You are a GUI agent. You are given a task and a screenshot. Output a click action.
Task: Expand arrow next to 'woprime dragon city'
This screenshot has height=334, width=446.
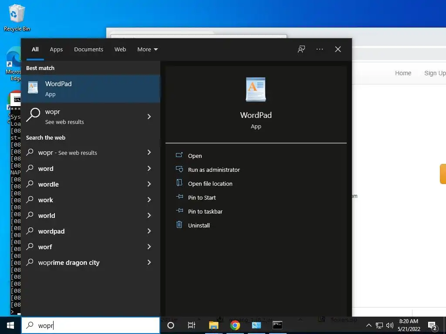[149, 262]
